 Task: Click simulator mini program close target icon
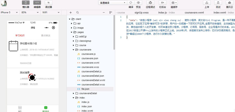[53, 28]
